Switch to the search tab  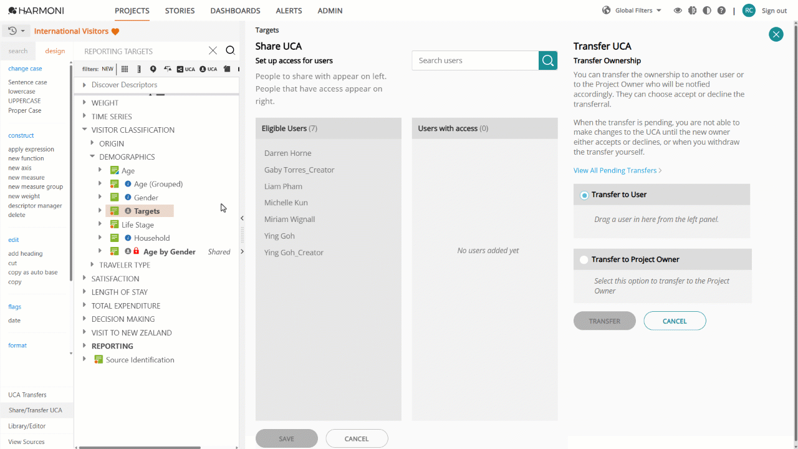(x=18, y=51)
